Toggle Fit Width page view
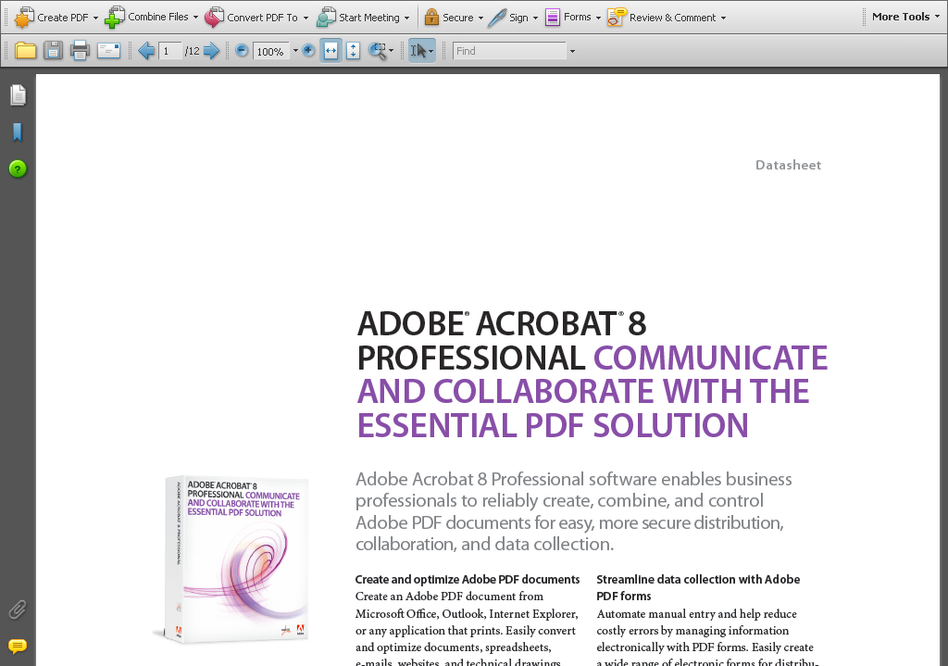This screenshot has width=948, height=666. [331, 51]
